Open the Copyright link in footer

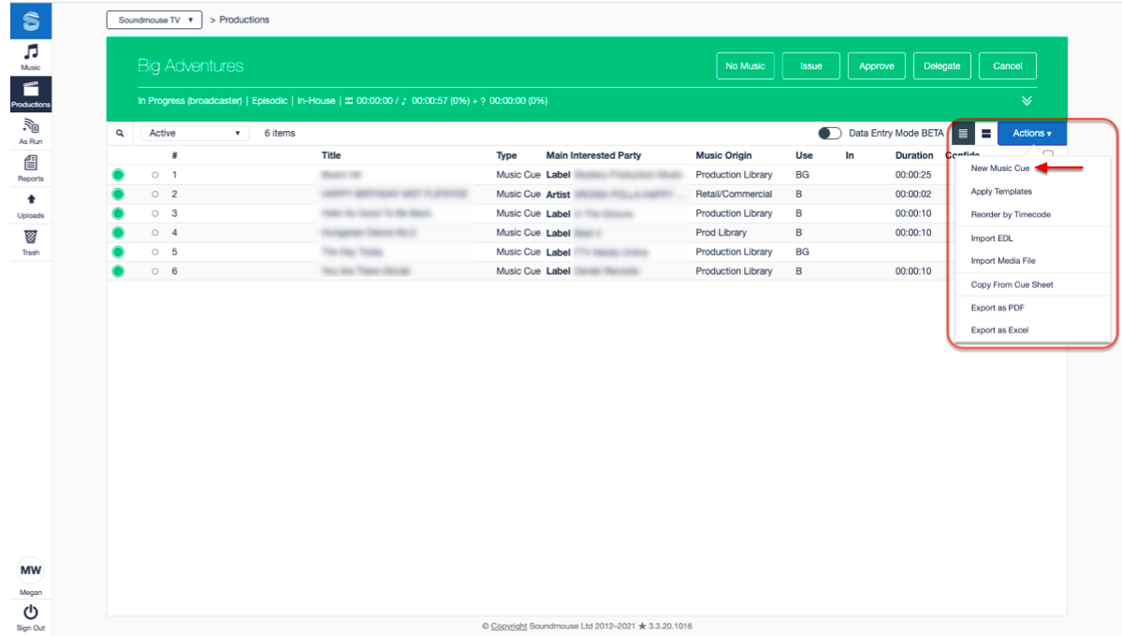pos(509,626)
